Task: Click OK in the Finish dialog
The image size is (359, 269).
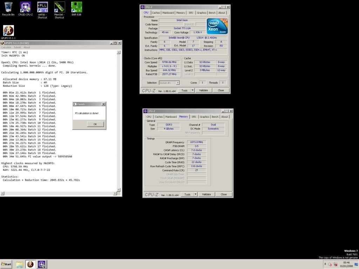Action: coord(95,124)
